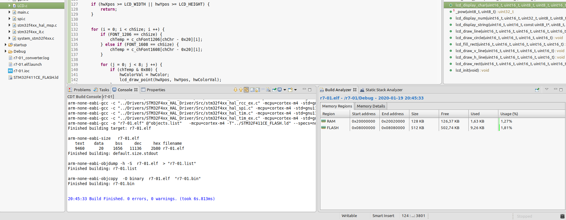
Task: Switch to the Memory Details tab
Action: click(371, 106)
